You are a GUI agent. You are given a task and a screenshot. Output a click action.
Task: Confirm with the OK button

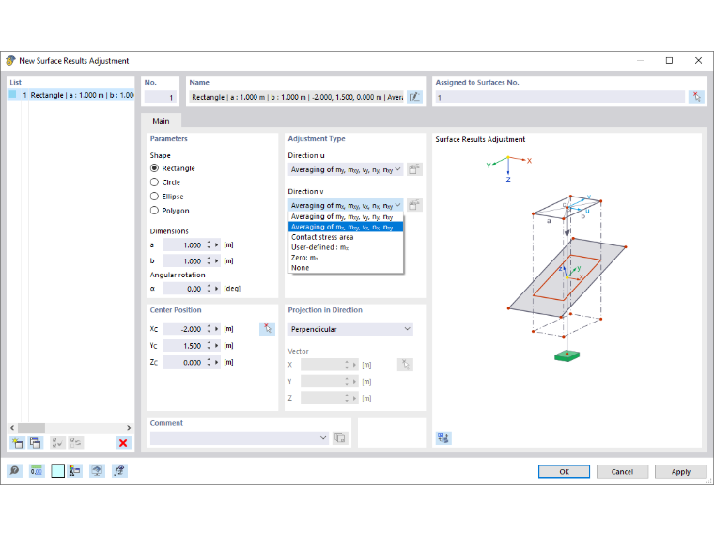(564, 472)
